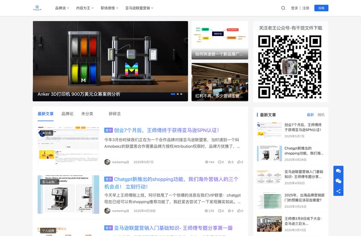Click the share floating button

[x=338, y=191]
